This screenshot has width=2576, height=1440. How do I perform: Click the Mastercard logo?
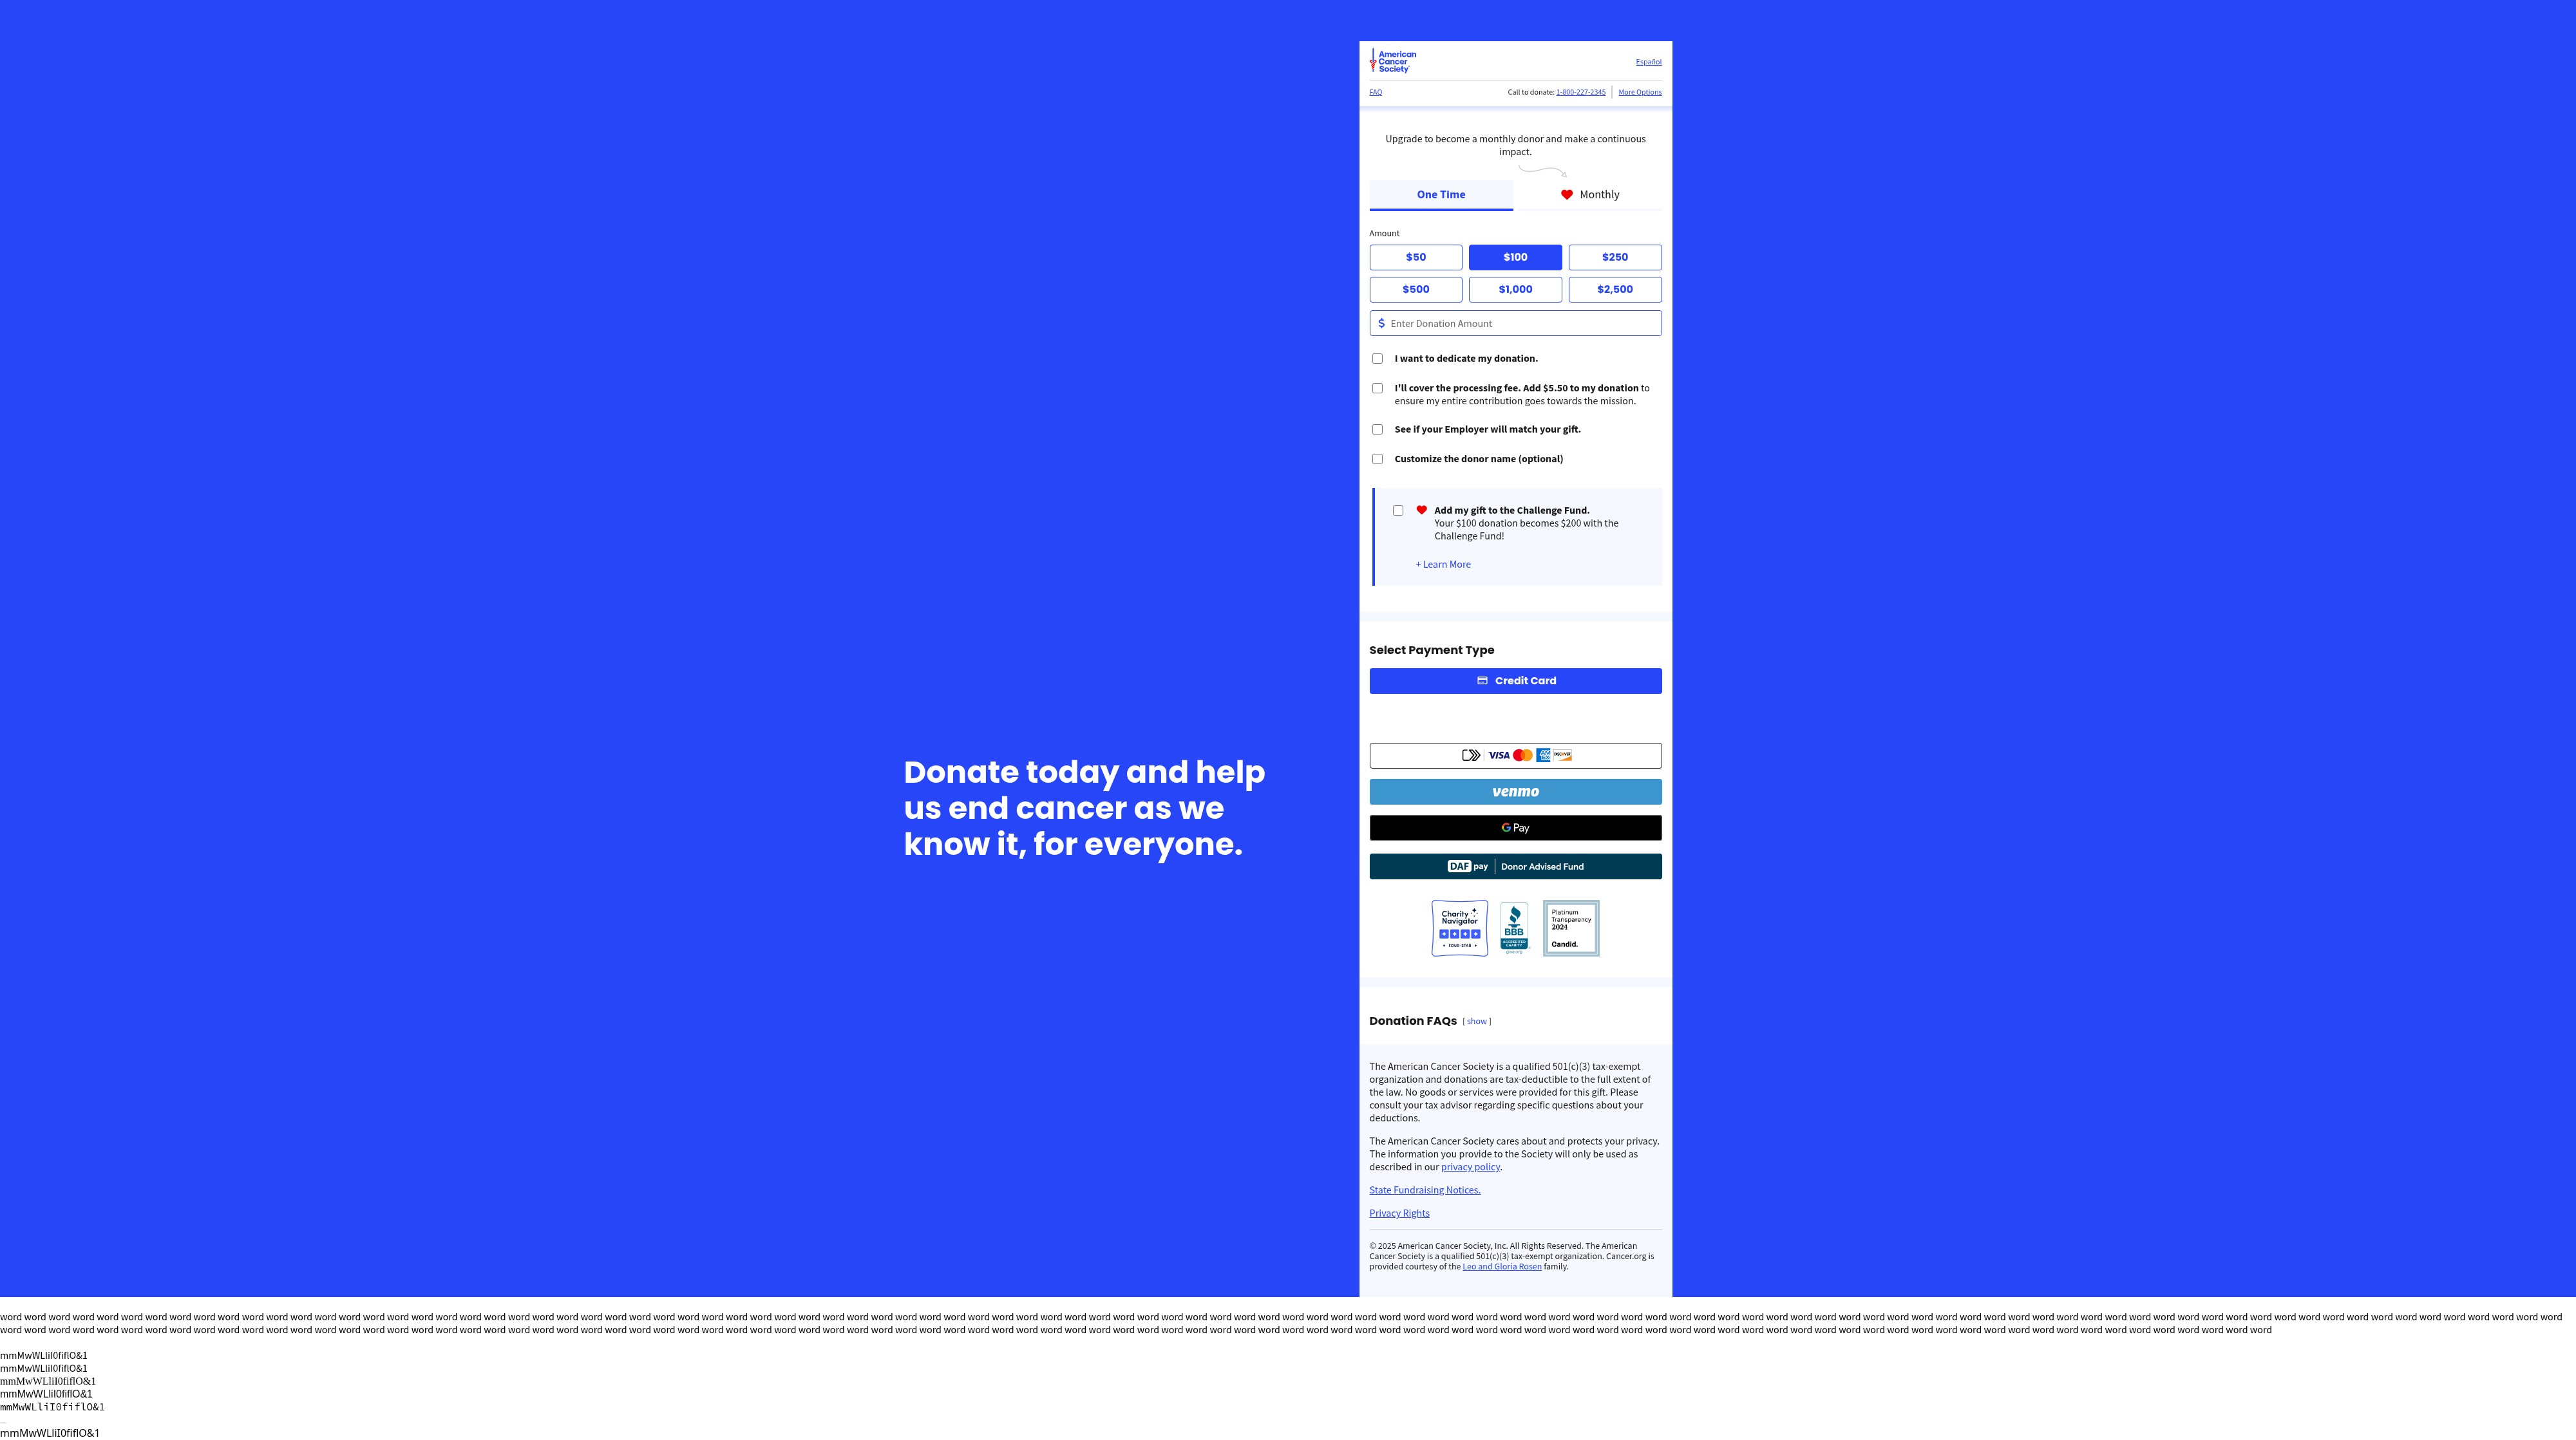pos(1522,756)
